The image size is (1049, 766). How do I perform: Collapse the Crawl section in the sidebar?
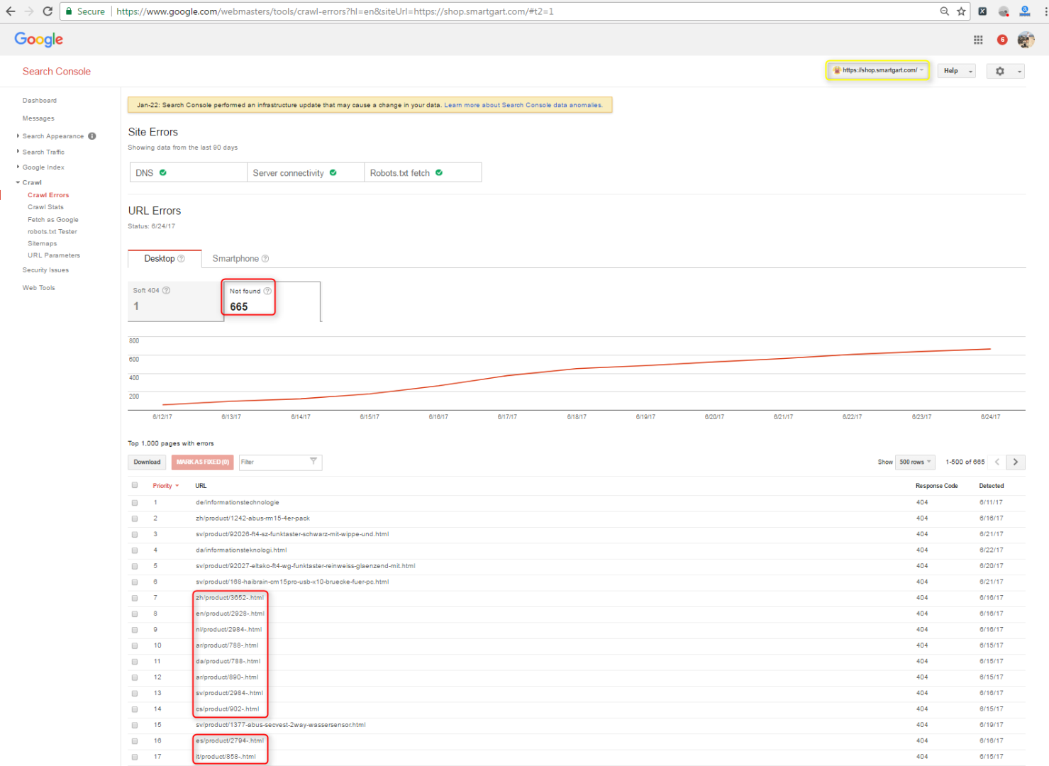click(29, 182)
